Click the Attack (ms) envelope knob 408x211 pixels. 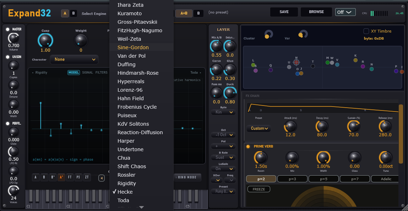pos(290,126)
